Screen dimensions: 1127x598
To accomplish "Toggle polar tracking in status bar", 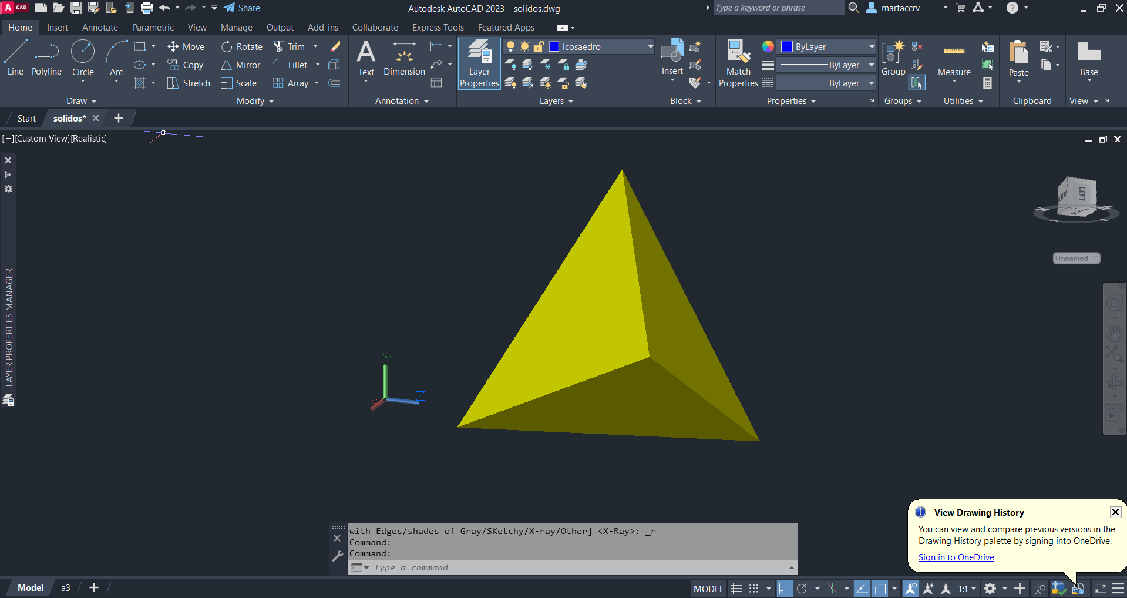I will pyautogui.click(x=802, y=589).
